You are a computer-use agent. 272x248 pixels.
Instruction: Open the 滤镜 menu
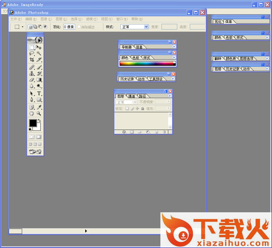pos(92,19)
